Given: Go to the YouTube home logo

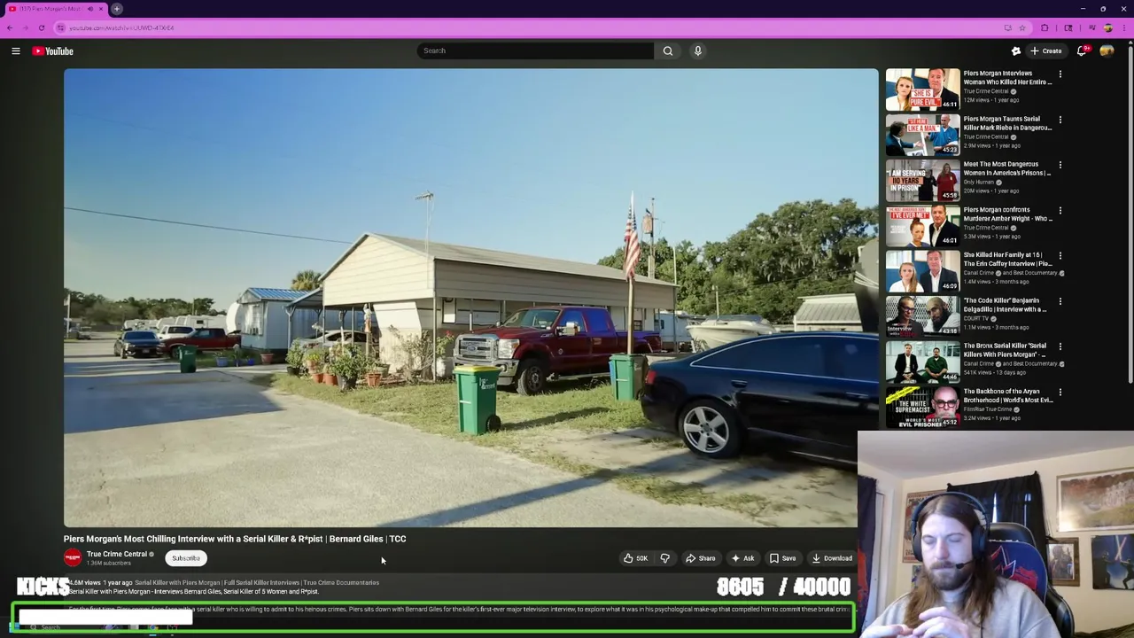Looking at the screenshot, I should click(53, 51).
